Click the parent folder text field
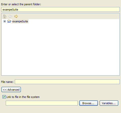 click(x=60, y=10)
